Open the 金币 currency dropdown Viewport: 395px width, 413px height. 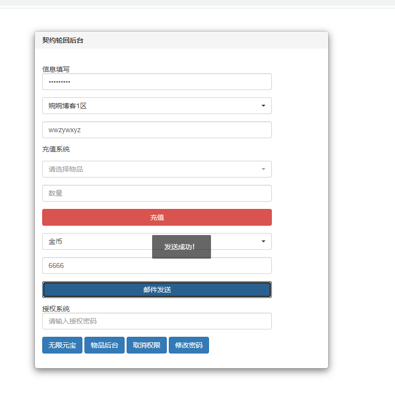pyautogui.click(x=98, y=241)
